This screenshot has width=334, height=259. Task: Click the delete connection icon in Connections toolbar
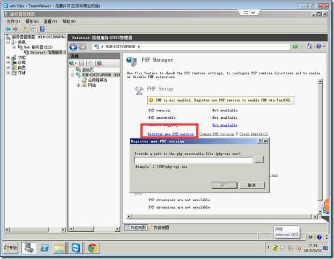click(100, 63)
